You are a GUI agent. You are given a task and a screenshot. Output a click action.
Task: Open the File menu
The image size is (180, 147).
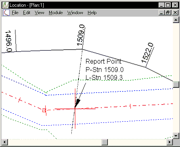coord(15,13)
